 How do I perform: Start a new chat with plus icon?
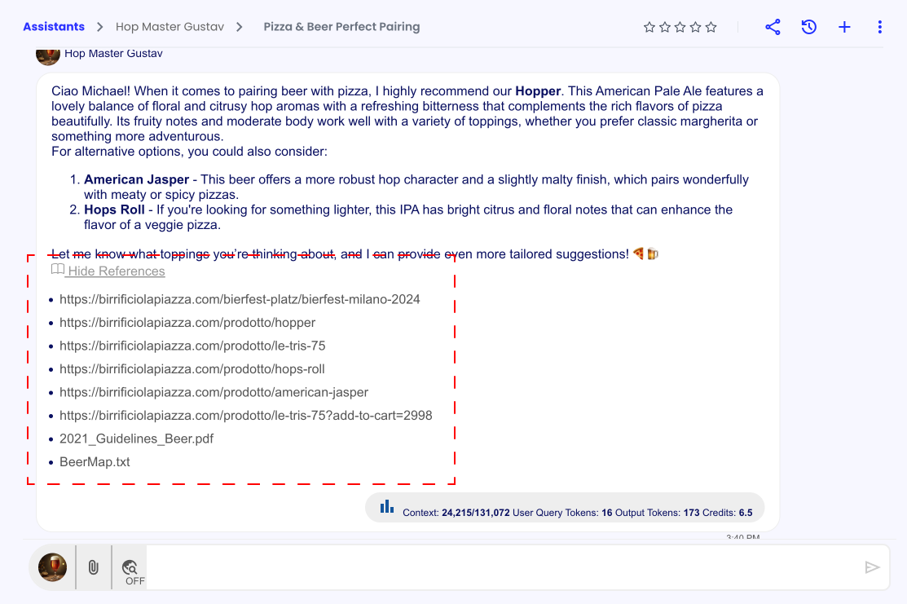pos(844,27)
